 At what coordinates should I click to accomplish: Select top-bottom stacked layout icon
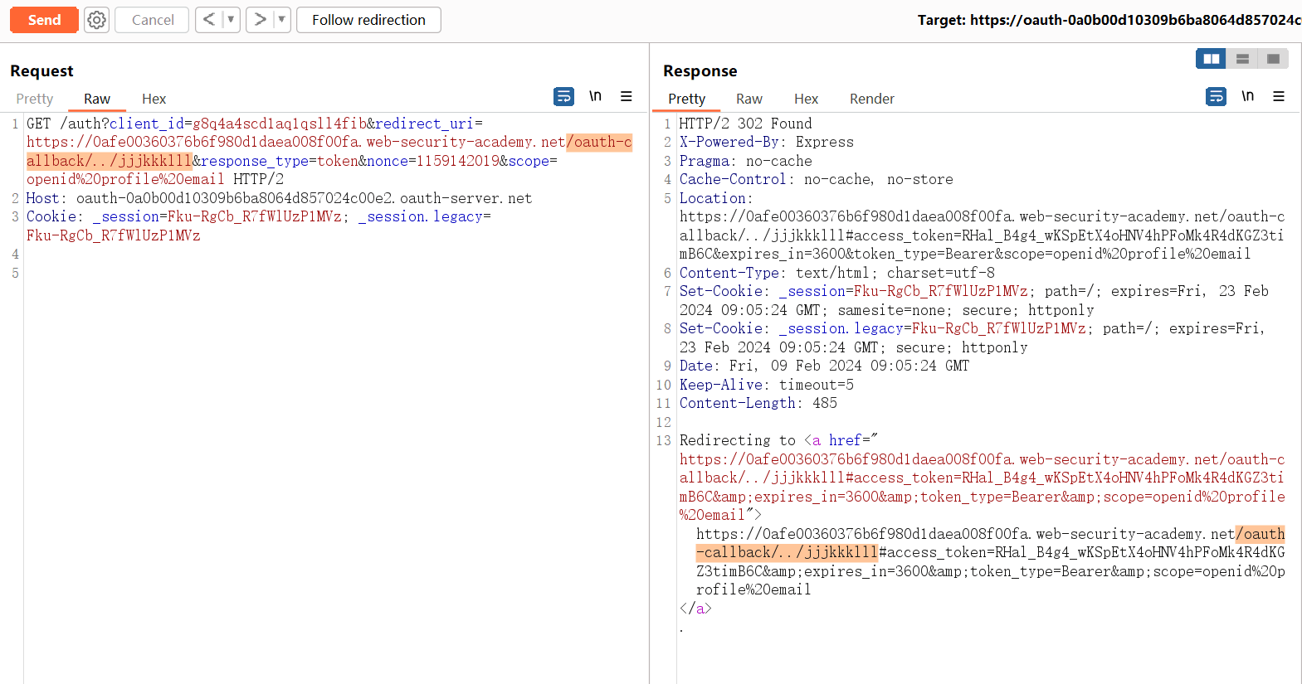click(1242, 59)
